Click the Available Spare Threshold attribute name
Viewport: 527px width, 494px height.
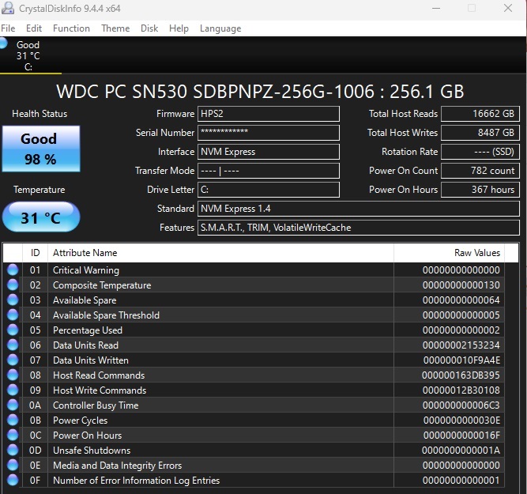click(106, 315)
